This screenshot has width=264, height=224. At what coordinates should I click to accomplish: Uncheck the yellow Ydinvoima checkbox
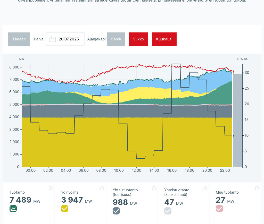65,209
